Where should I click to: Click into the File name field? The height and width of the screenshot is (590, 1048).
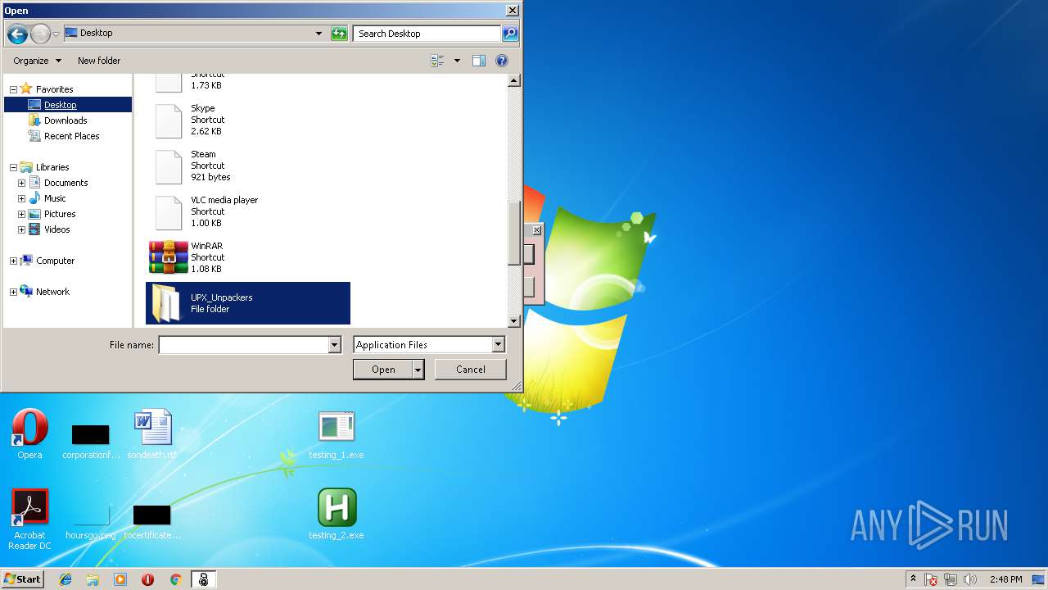coord(243,345)
